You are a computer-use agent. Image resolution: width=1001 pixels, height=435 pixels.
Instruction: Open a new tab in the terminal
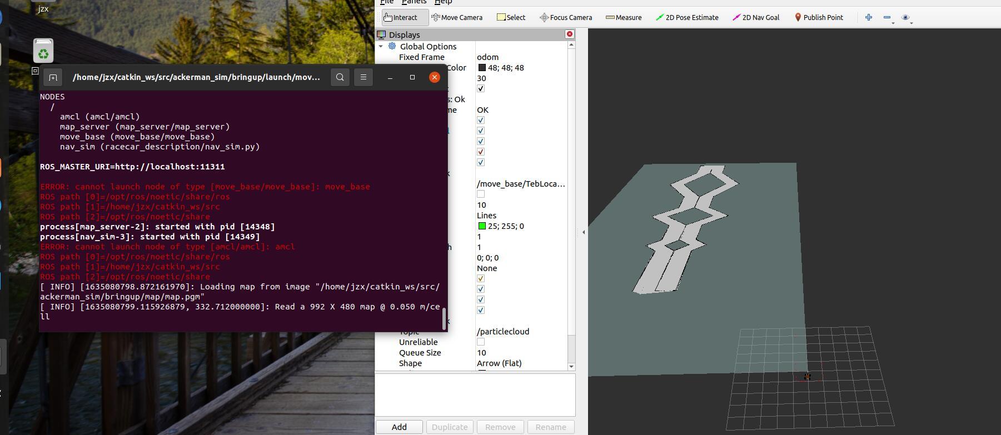click(x=53, y=77)
